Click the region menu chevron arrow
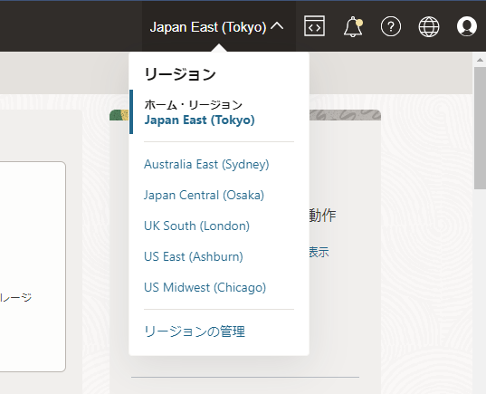486x394 pixels. coord(277,26)
